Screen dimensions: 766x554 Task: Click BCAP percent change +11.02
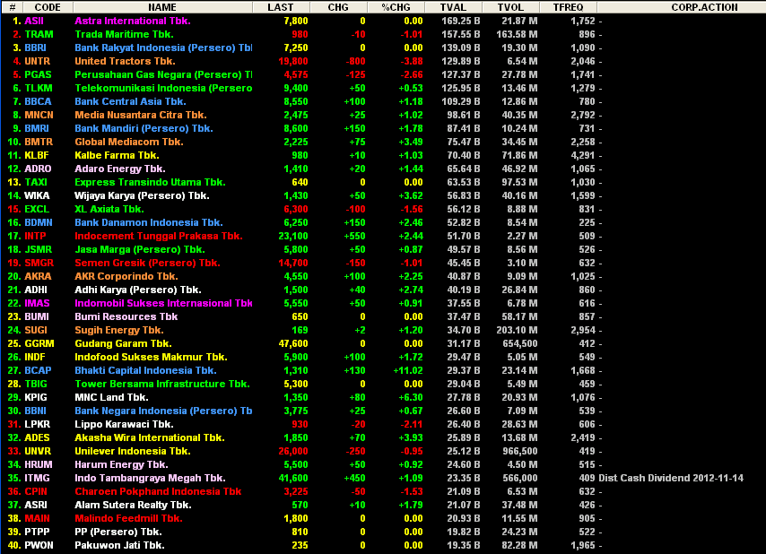(x=408, y=370)
